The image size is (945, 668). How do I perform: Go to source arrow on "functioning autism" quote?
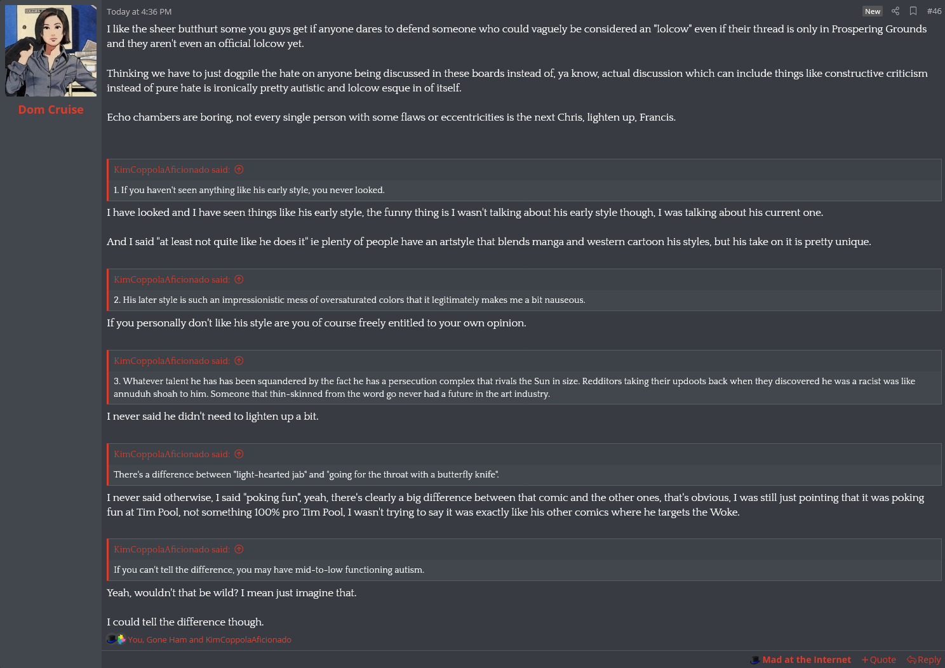[239, 549]
